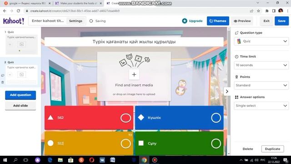
Task: Open the Task View taskbar icon
Action: point(25,160)
